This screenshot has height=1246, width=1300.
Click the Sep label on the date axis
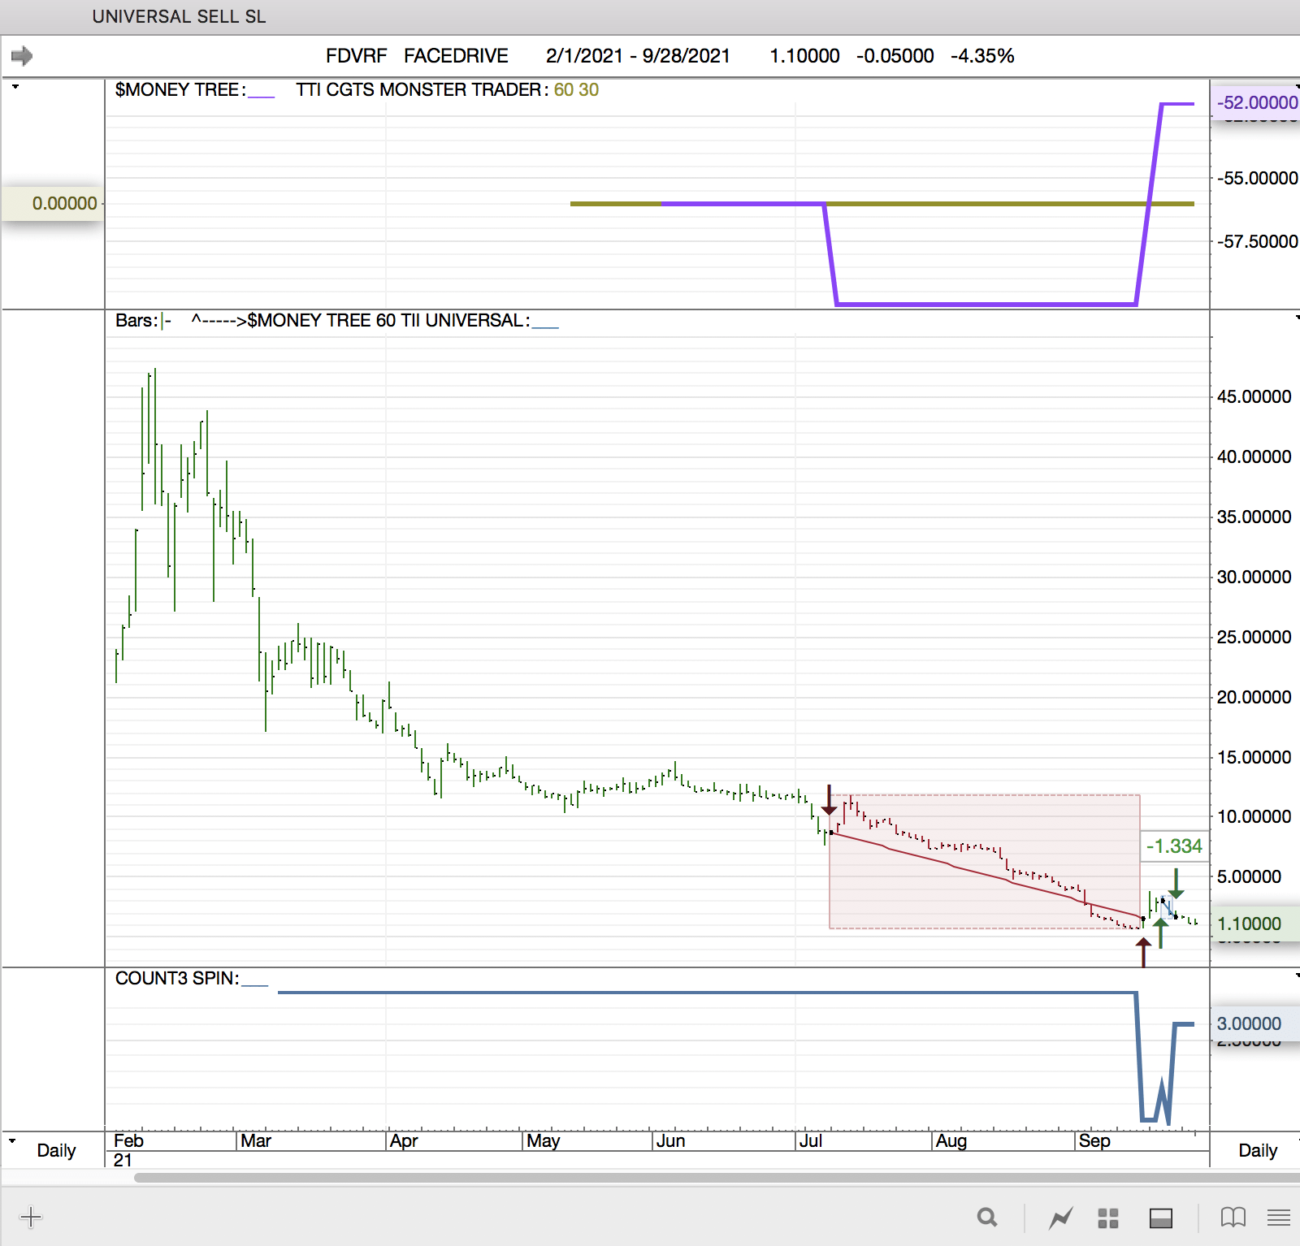(x=1094, y=1140)
